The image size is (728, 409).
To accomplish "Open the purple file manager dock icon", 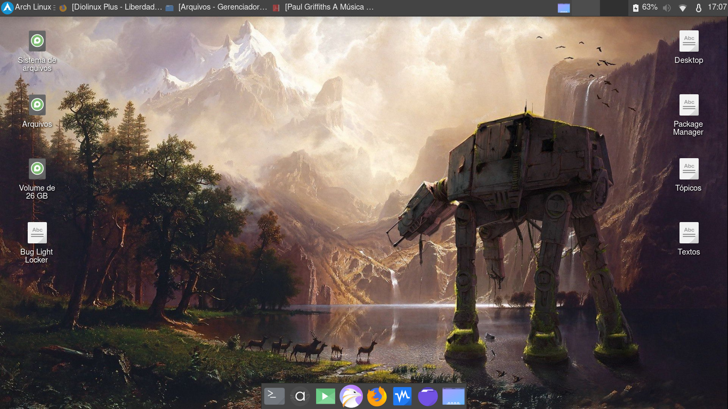I will [428, 396].
